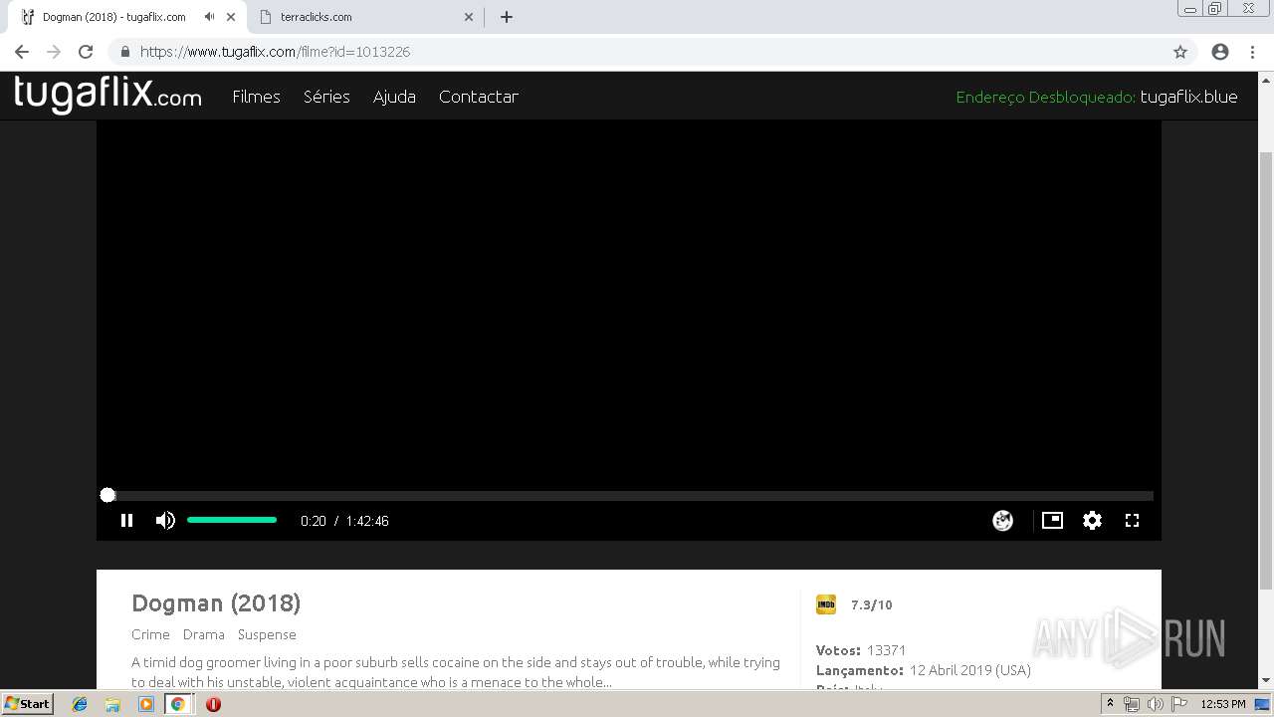The width and height of the screenshot is (1274, 717).
Task: Open the Chrome profile menu
Action: point(1220,52)
